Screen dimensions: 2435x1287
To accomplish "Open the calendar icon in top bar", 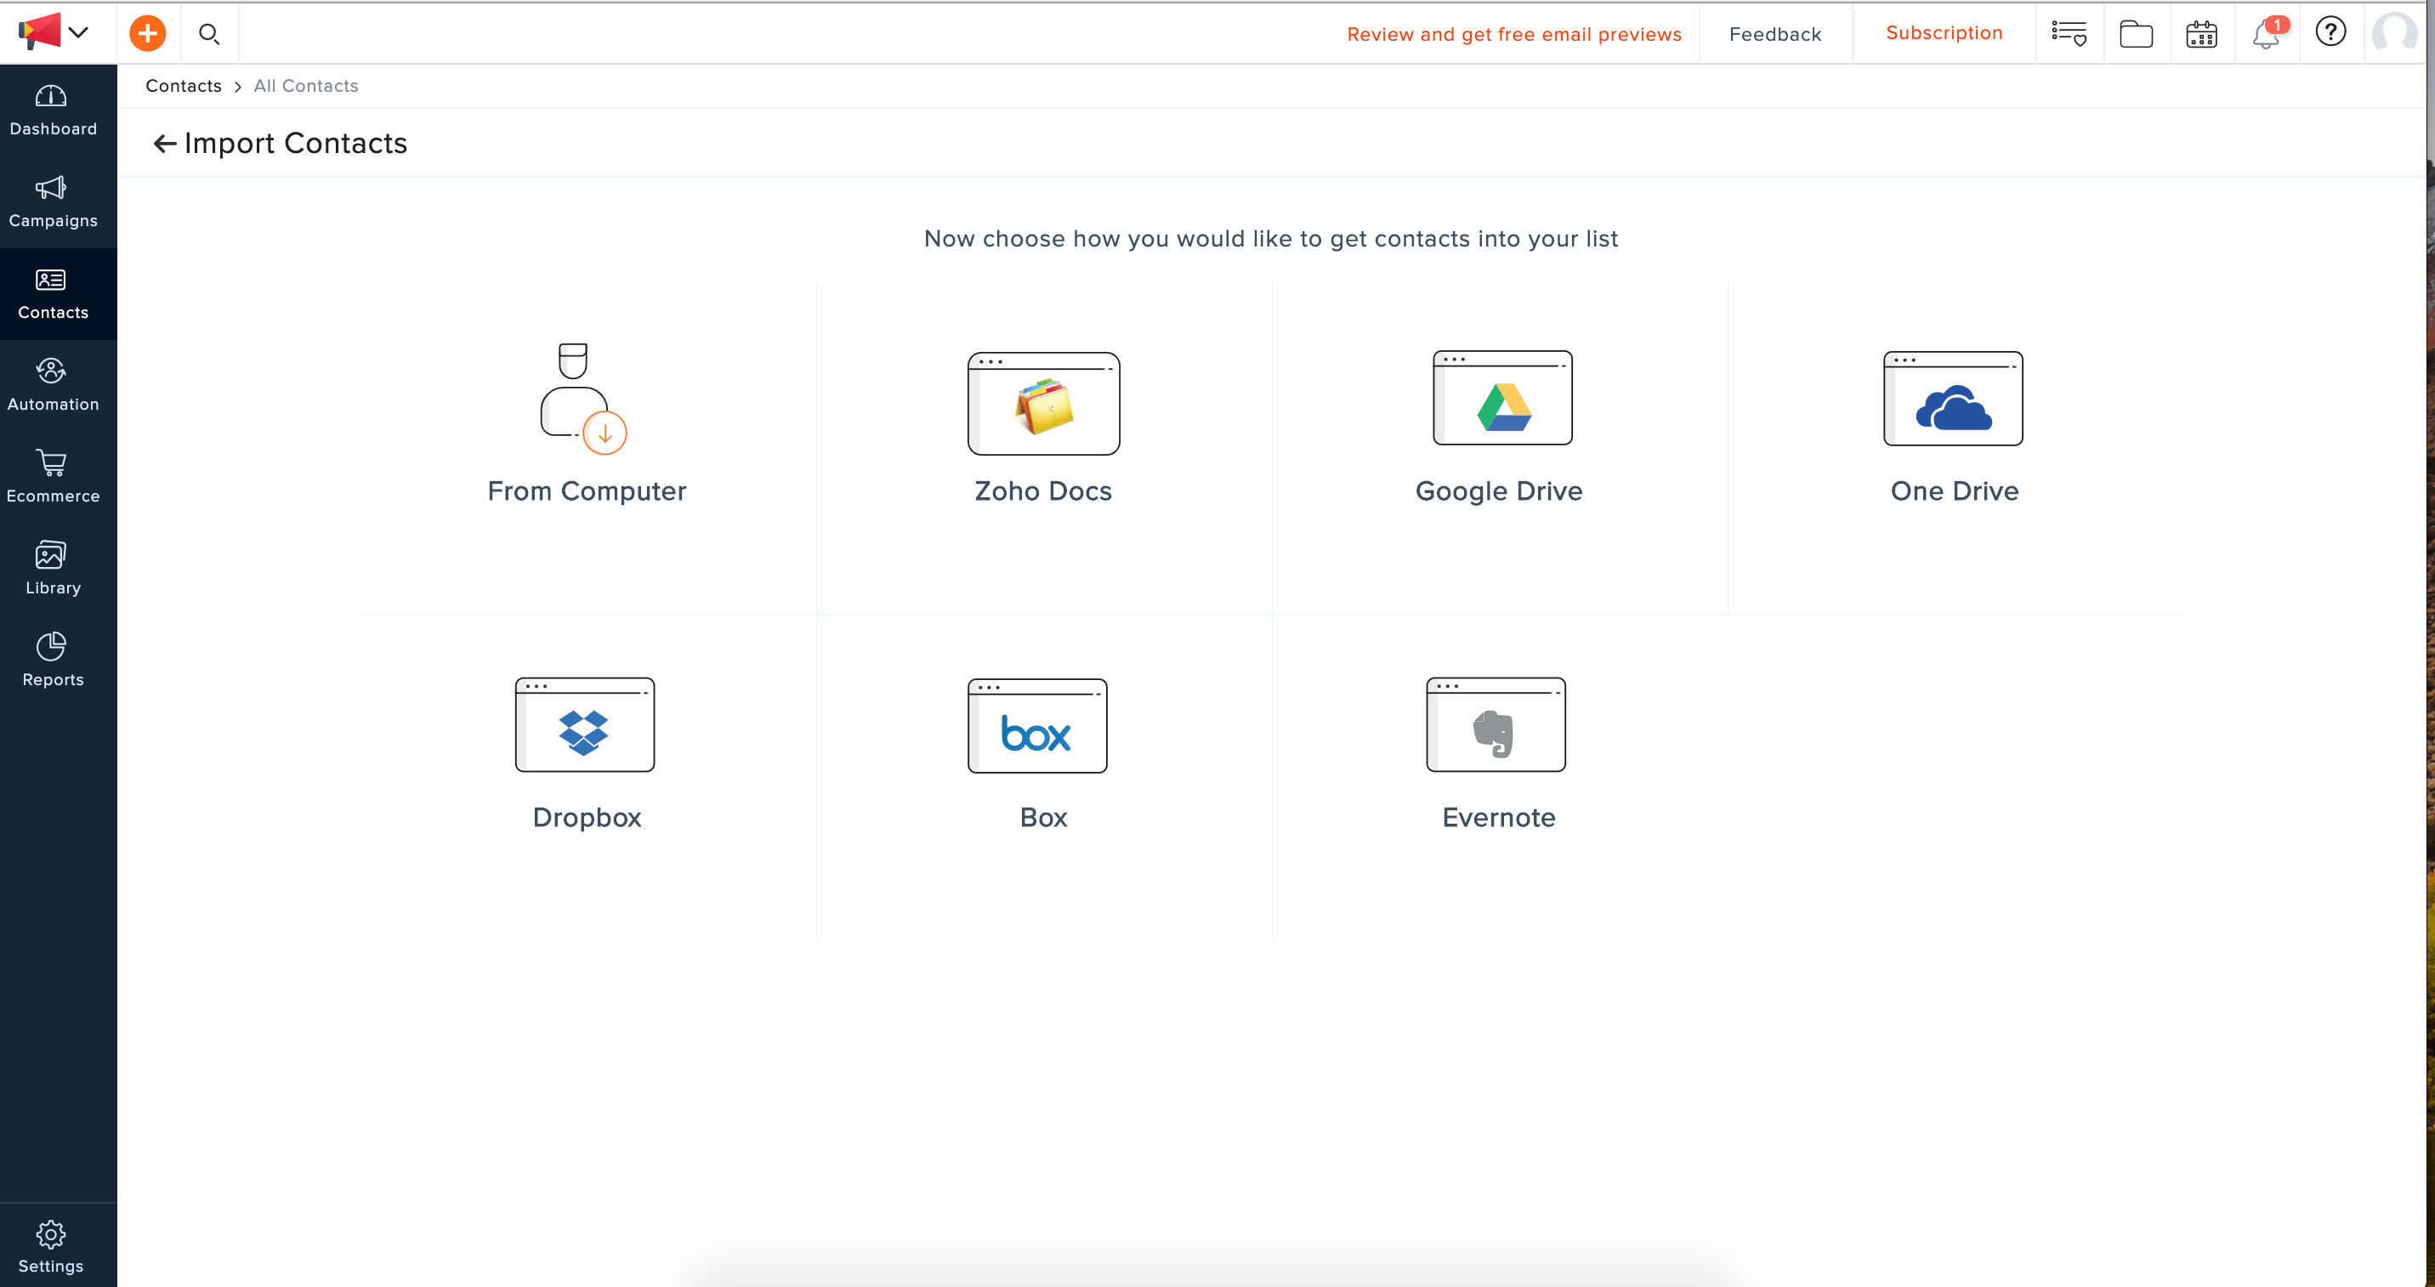I will point(2201,35).
